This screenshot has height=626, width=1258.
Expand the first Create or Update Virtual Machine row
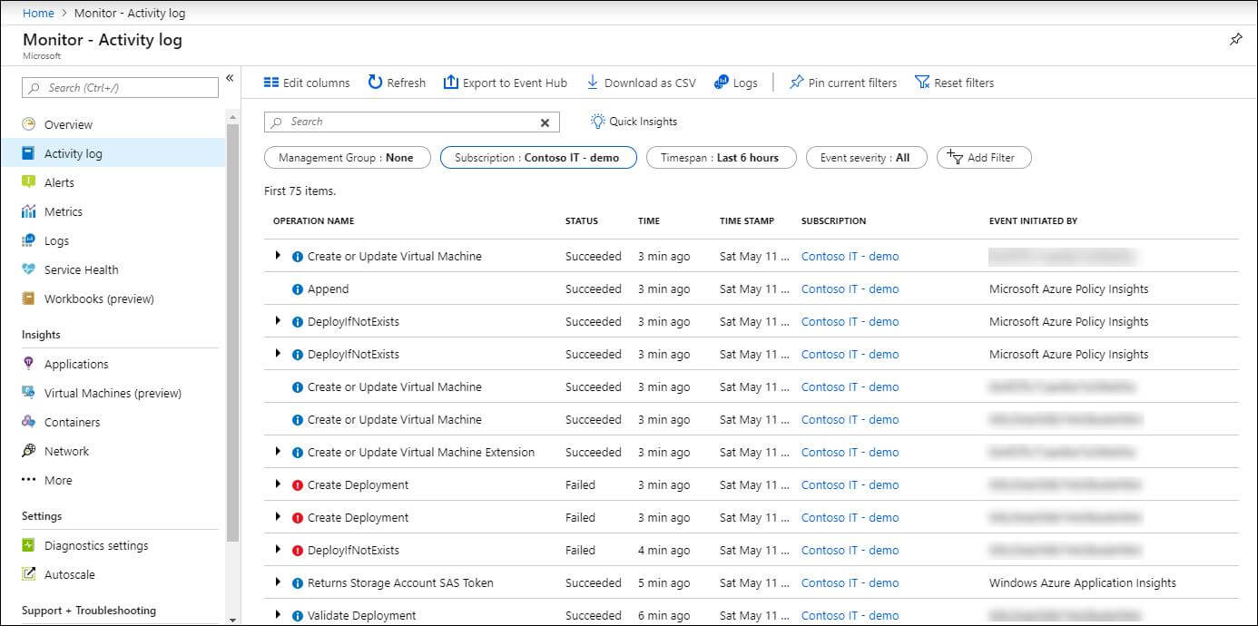[278, 256]
